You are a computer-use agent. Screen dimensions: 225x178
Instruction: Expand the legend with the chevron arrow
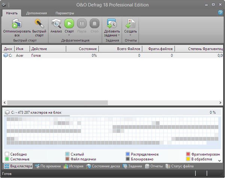[220, 160]
